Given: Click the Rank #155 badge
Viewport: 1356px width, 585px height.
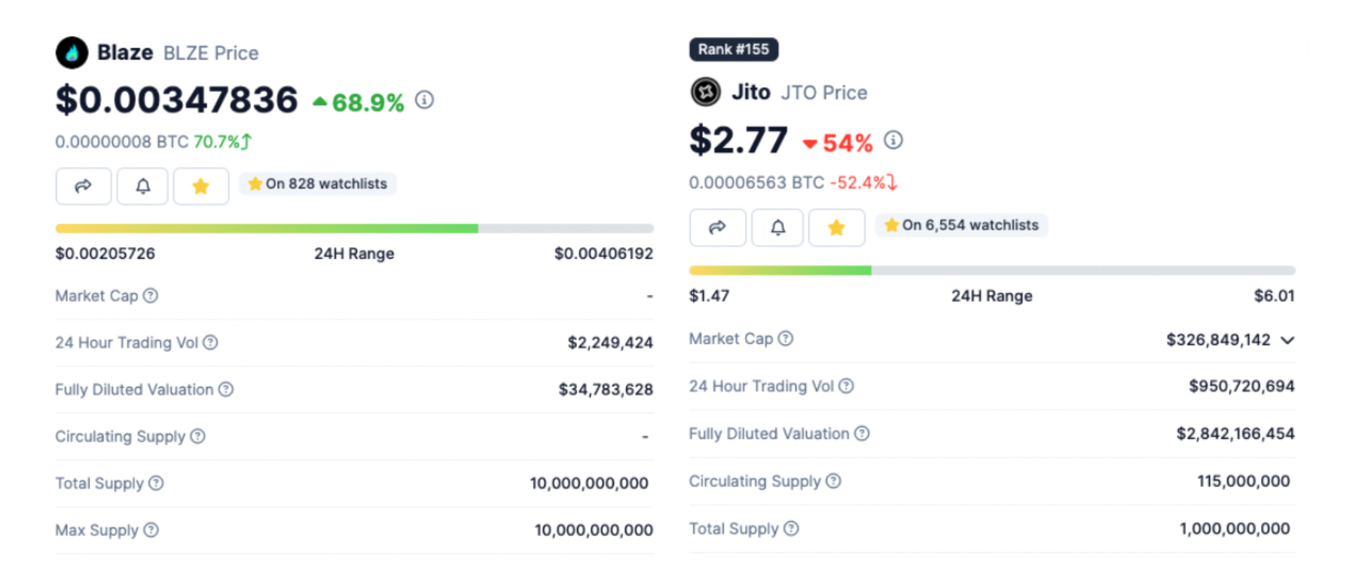Looking at the screenshot, I should coord(733,50).
